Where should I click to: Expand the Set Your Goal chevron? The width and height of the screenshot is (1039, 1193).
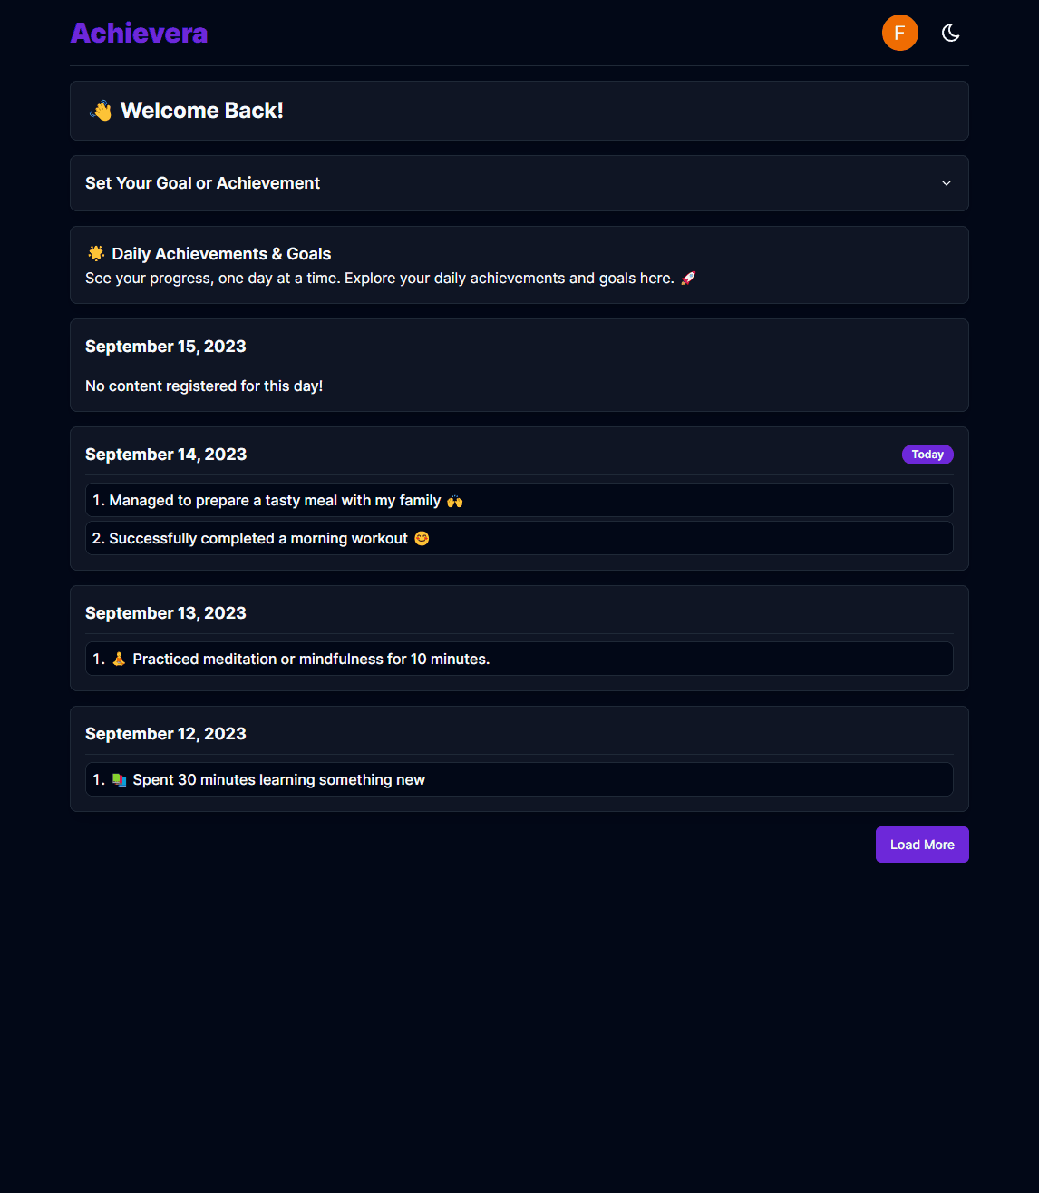pyautogui.click(x=947, y=183)
